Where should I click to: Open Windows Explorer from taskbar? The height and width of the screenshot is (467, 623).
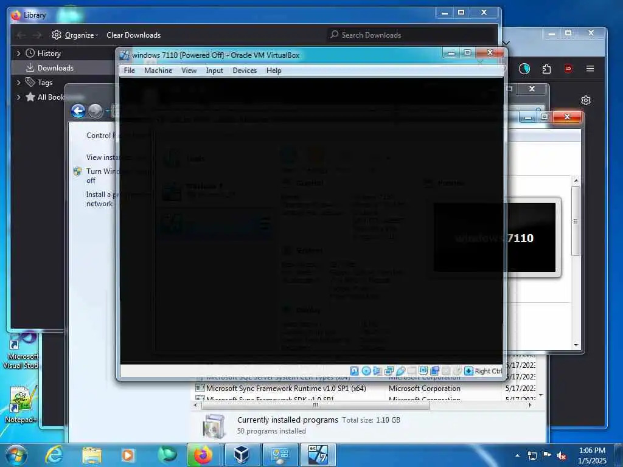pyautogui.click(x=91, y=455)
